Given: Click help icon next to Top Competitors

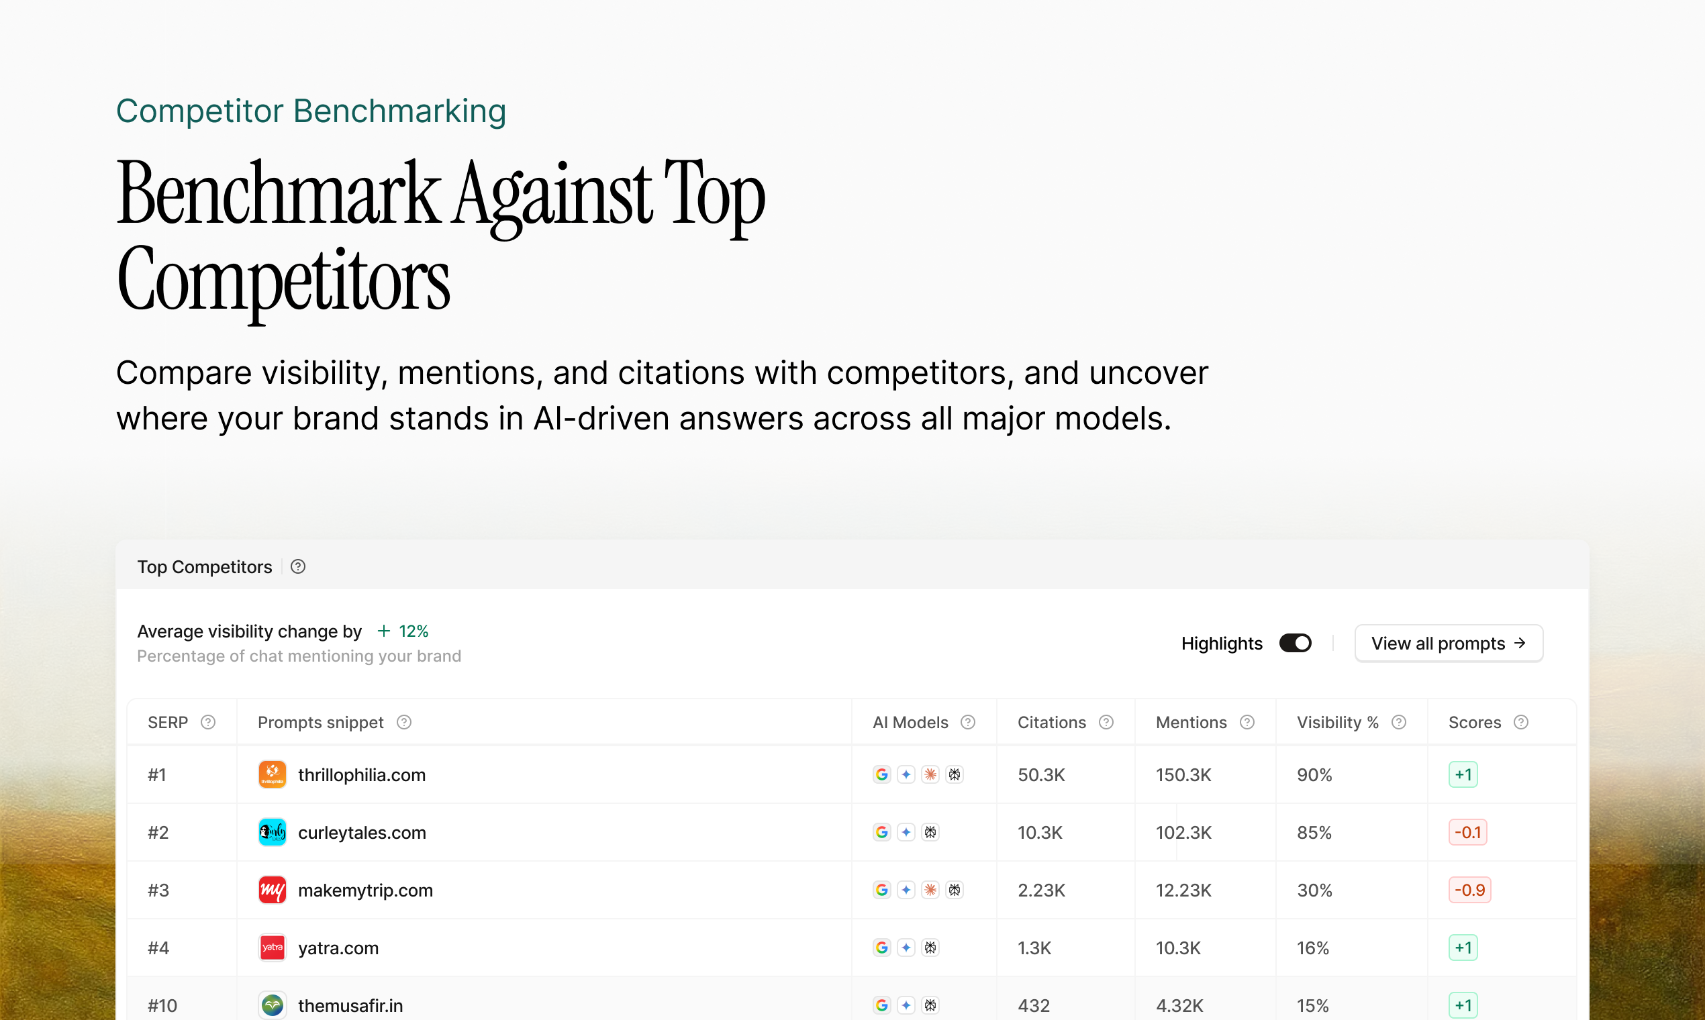Looking at the screenshot, I should (x=297, y=567).
